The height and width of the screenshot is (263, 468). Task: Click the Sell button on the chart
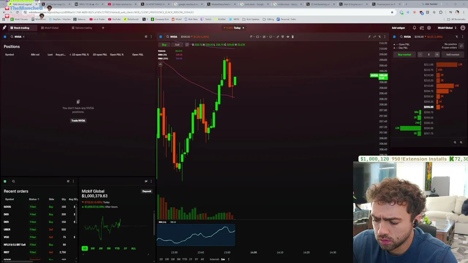point(177,45)
